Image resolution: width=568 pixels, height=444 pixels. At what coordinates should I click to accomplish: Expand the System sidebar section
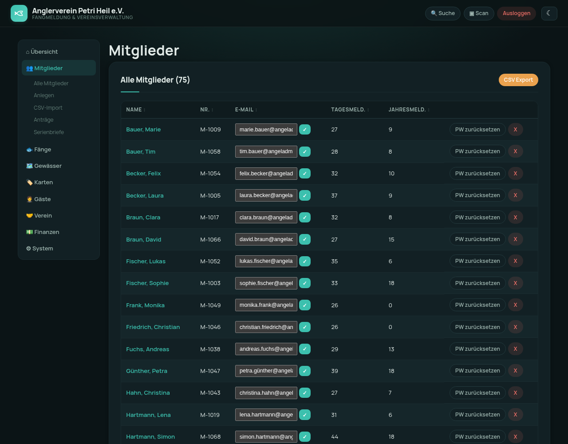point(59,248)
